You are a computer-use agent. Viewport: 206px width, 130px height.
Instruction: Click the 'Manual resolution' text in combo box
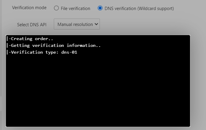[x=75, y=24]
